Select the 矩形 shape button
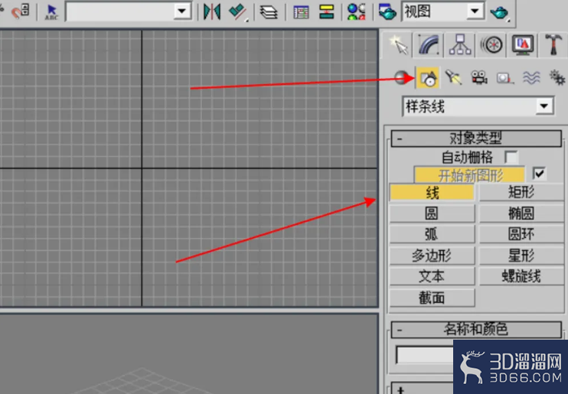Screen dimensions: 568x394 pos(521,192)
